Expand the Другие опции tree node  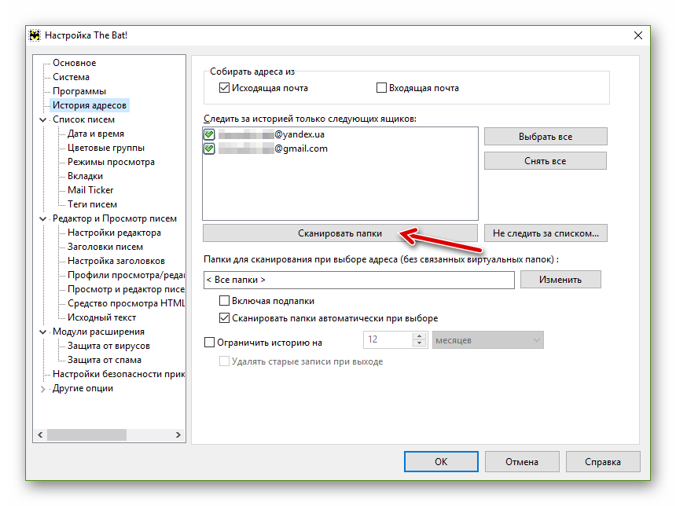tap(42, 389)
